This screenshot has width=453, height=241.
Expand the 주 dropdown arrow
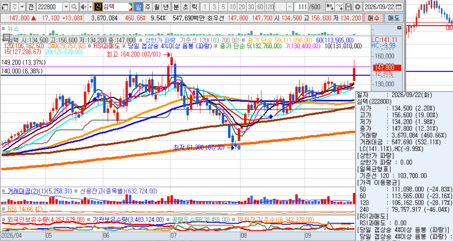tap(22, 6)
